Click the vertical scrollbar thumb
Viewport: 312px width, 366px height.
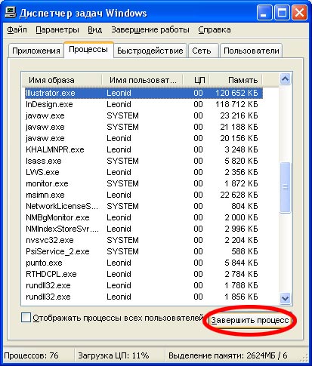(x=285, y=188)
